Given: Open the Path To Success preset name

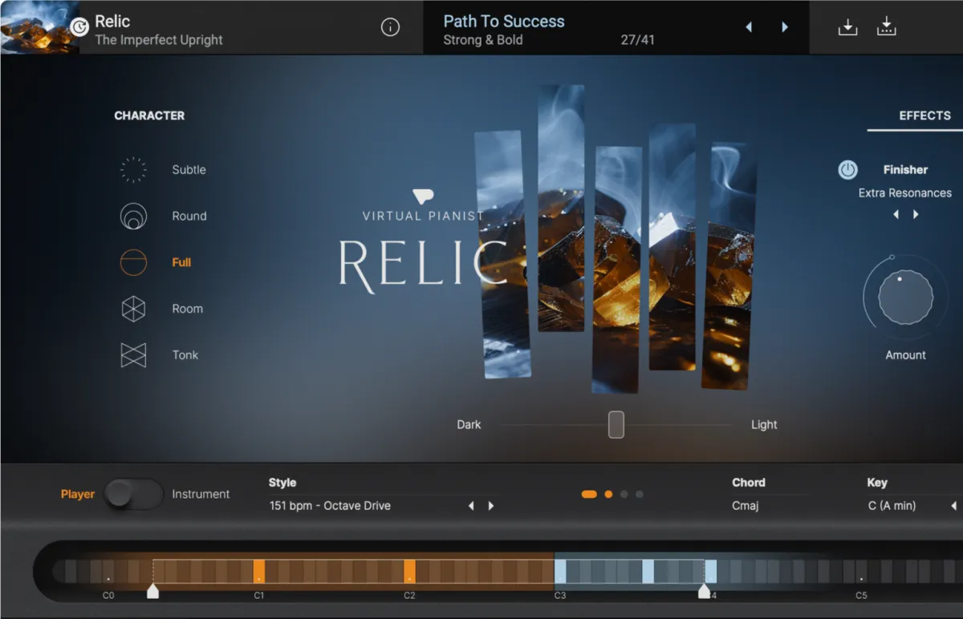Looking at the screenshot, I should point(504,22).
